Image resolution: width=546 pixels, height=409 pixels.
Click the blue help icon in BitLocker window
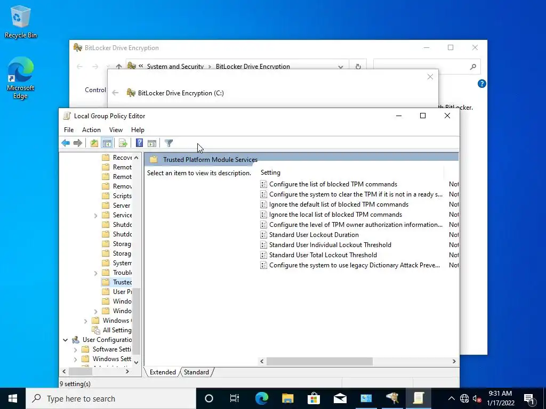[x=481, y=84]
